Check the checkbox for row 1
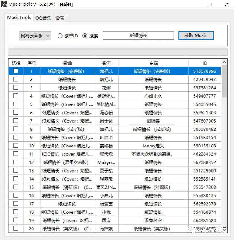The width and height of the screenshot is (234, 240). pos(16,71)
